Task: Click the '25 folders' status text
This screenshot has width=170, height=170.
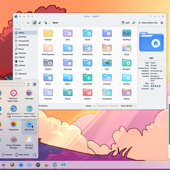Action: (43, 106)
